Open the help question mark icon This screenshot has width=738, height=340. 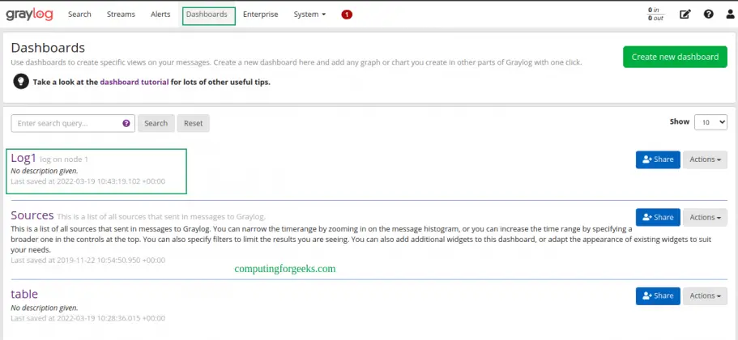pos(708,15)
